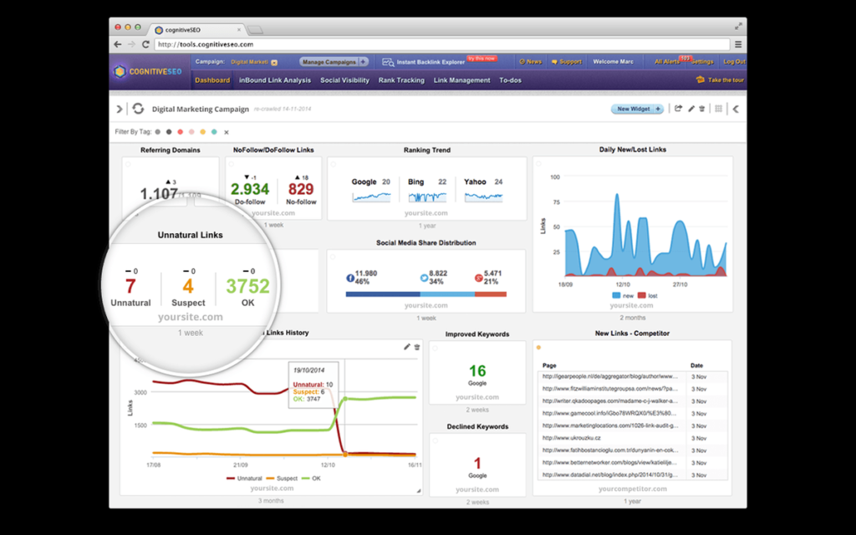Go to Social Visibility
The image size is (856, 535).
pos(344,80)
